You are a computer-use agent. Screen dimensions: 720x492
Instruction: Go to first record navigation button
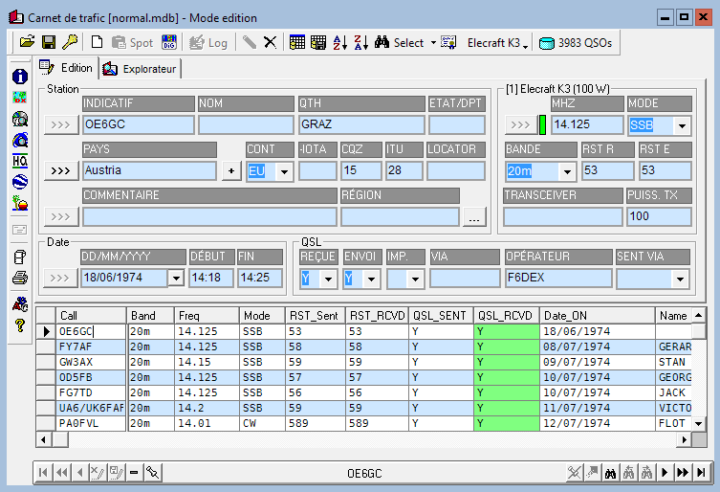click(x=43, y=472)
